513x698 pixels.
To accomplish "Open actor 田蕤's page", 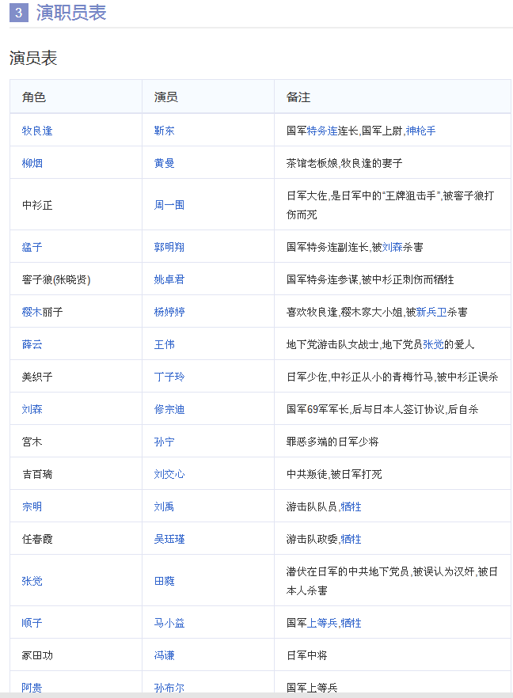I will [165, 581].
